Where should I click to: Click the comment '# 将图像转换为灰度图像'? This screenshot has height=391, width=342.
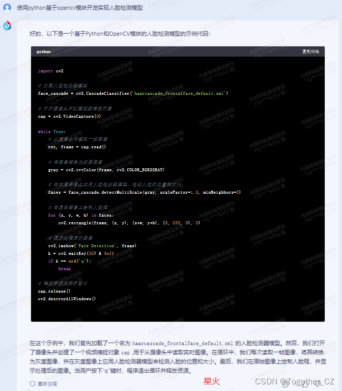(x=75, y=162)
